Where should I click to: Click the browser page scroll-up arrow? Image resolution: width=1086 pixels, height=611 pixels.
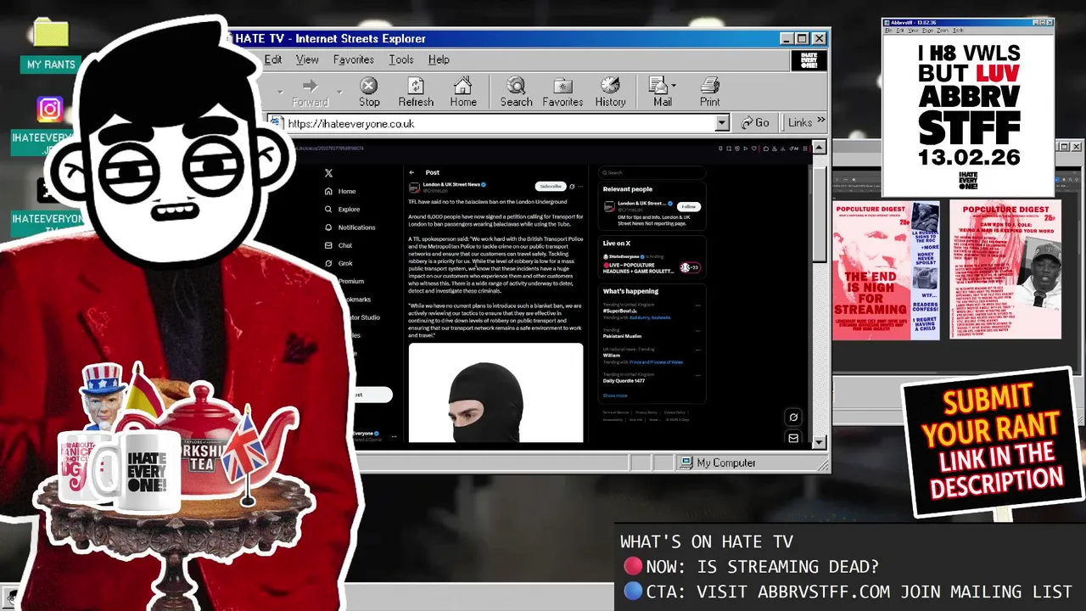pyautogui.click(x=819, y=148)
